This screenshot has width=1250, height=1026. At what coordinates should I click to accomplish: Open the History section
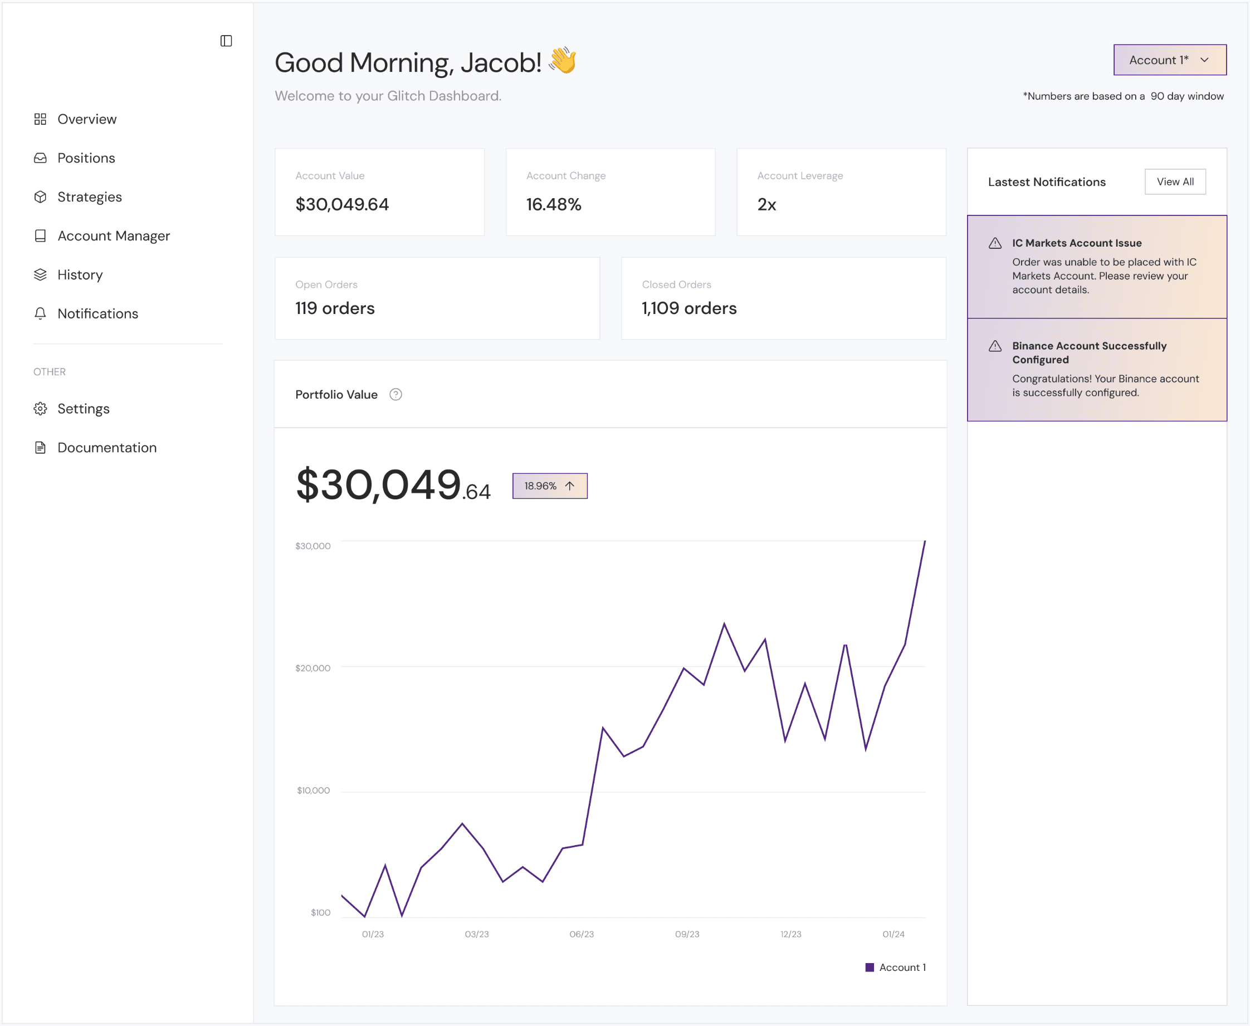click(80, 275)
